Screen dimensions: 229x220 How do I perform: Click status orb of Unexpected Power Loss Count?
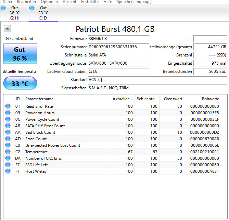[x=8, y=145]
